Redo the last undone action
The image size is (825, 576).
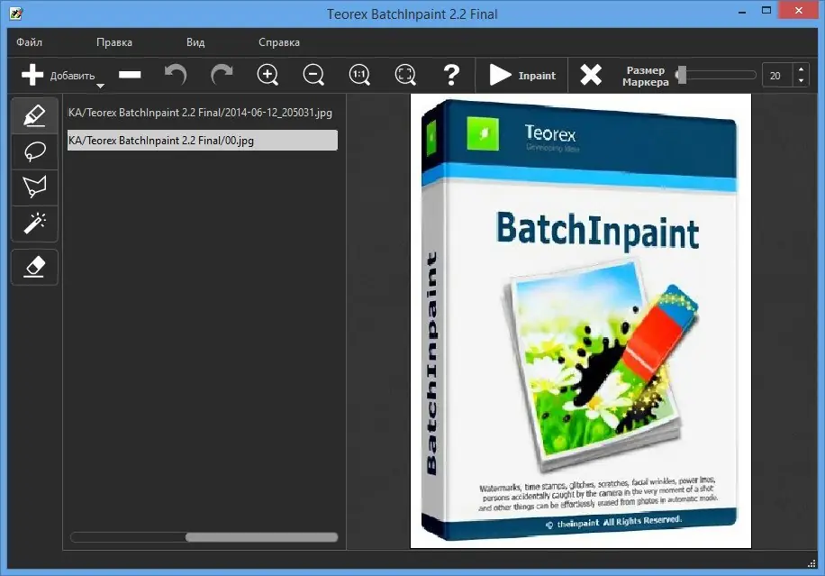(x=222, y=75)
